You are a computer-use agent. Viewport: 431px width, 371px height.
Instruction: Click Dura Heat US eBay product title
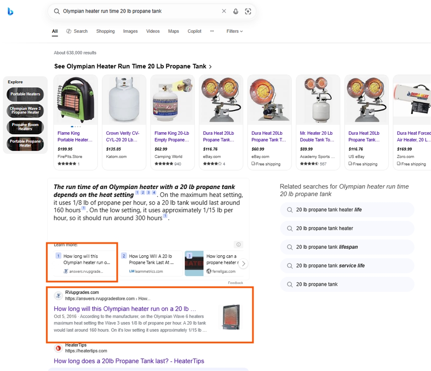point(364,136)
